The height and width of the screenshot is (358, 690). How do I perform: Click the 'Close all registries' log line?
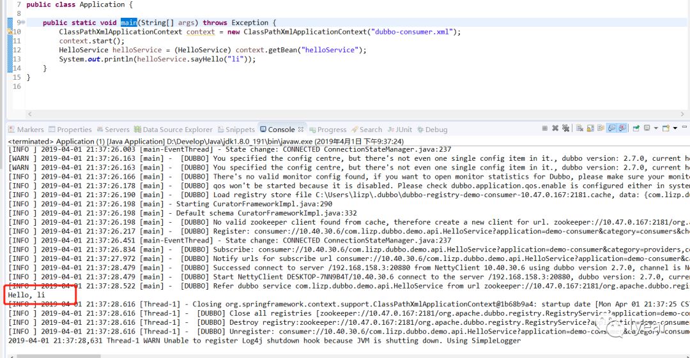349,313
